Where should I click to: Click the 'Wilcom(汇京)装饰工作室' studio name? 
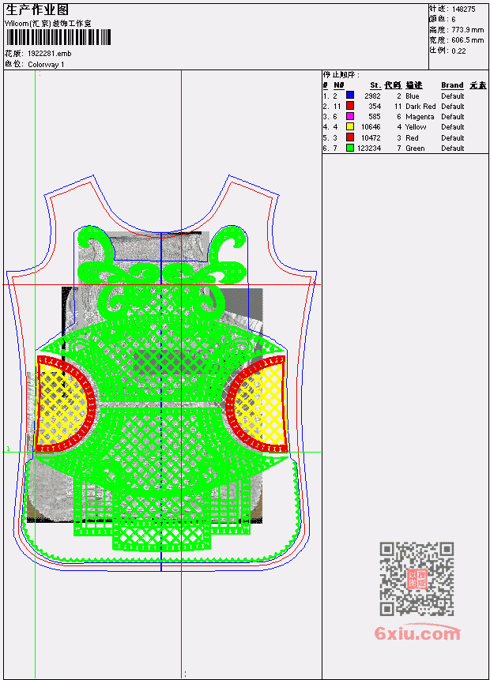coord(48,24)
